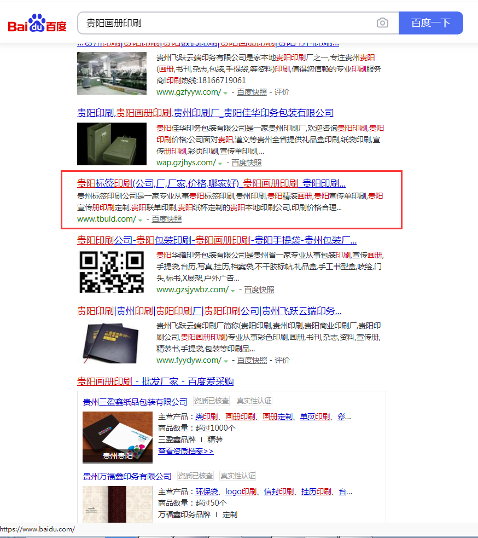478x538 pixels.
Task: Visit the wap.gzjhys.com/ green URL
Action: click(x=186, y=163)
